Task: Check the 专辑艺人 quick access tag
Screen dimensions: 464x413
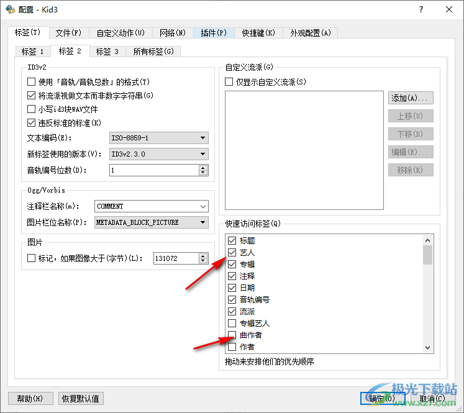Action: tap(232, 324)
